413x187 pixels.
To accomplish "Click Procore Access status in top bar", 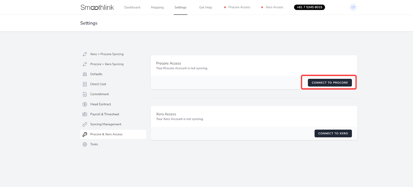I will (x=237, y=7).
